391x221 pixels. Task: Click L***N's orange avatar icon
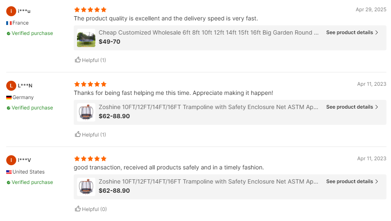(x=11, y=86)
